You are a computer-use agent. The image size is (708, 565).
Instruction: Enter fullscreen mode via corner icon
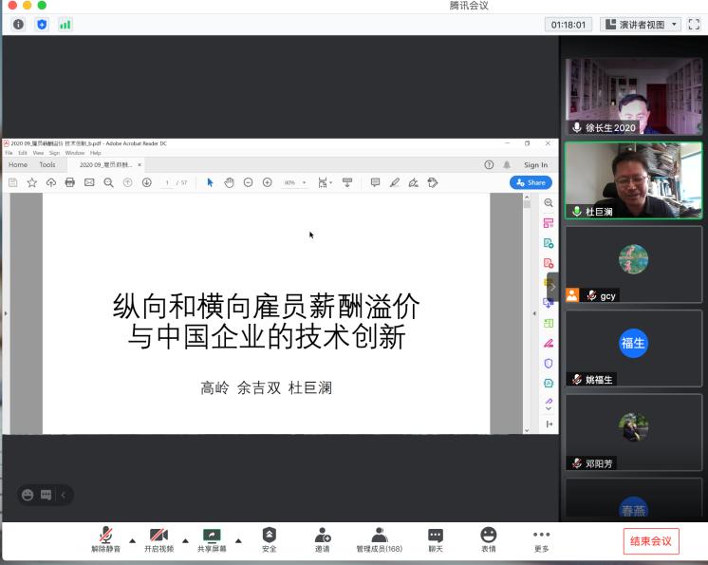click(x=694, y=25)
